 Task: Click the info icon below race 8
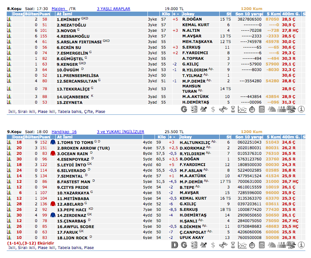pyautogui.click(x=301, y=109)
